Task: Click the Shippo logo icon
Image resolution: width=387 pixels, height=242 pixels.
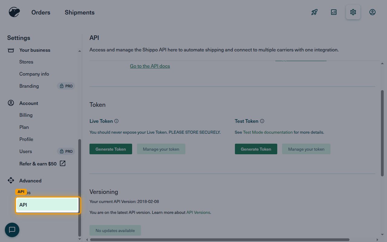Action: [x=14, y=12]
